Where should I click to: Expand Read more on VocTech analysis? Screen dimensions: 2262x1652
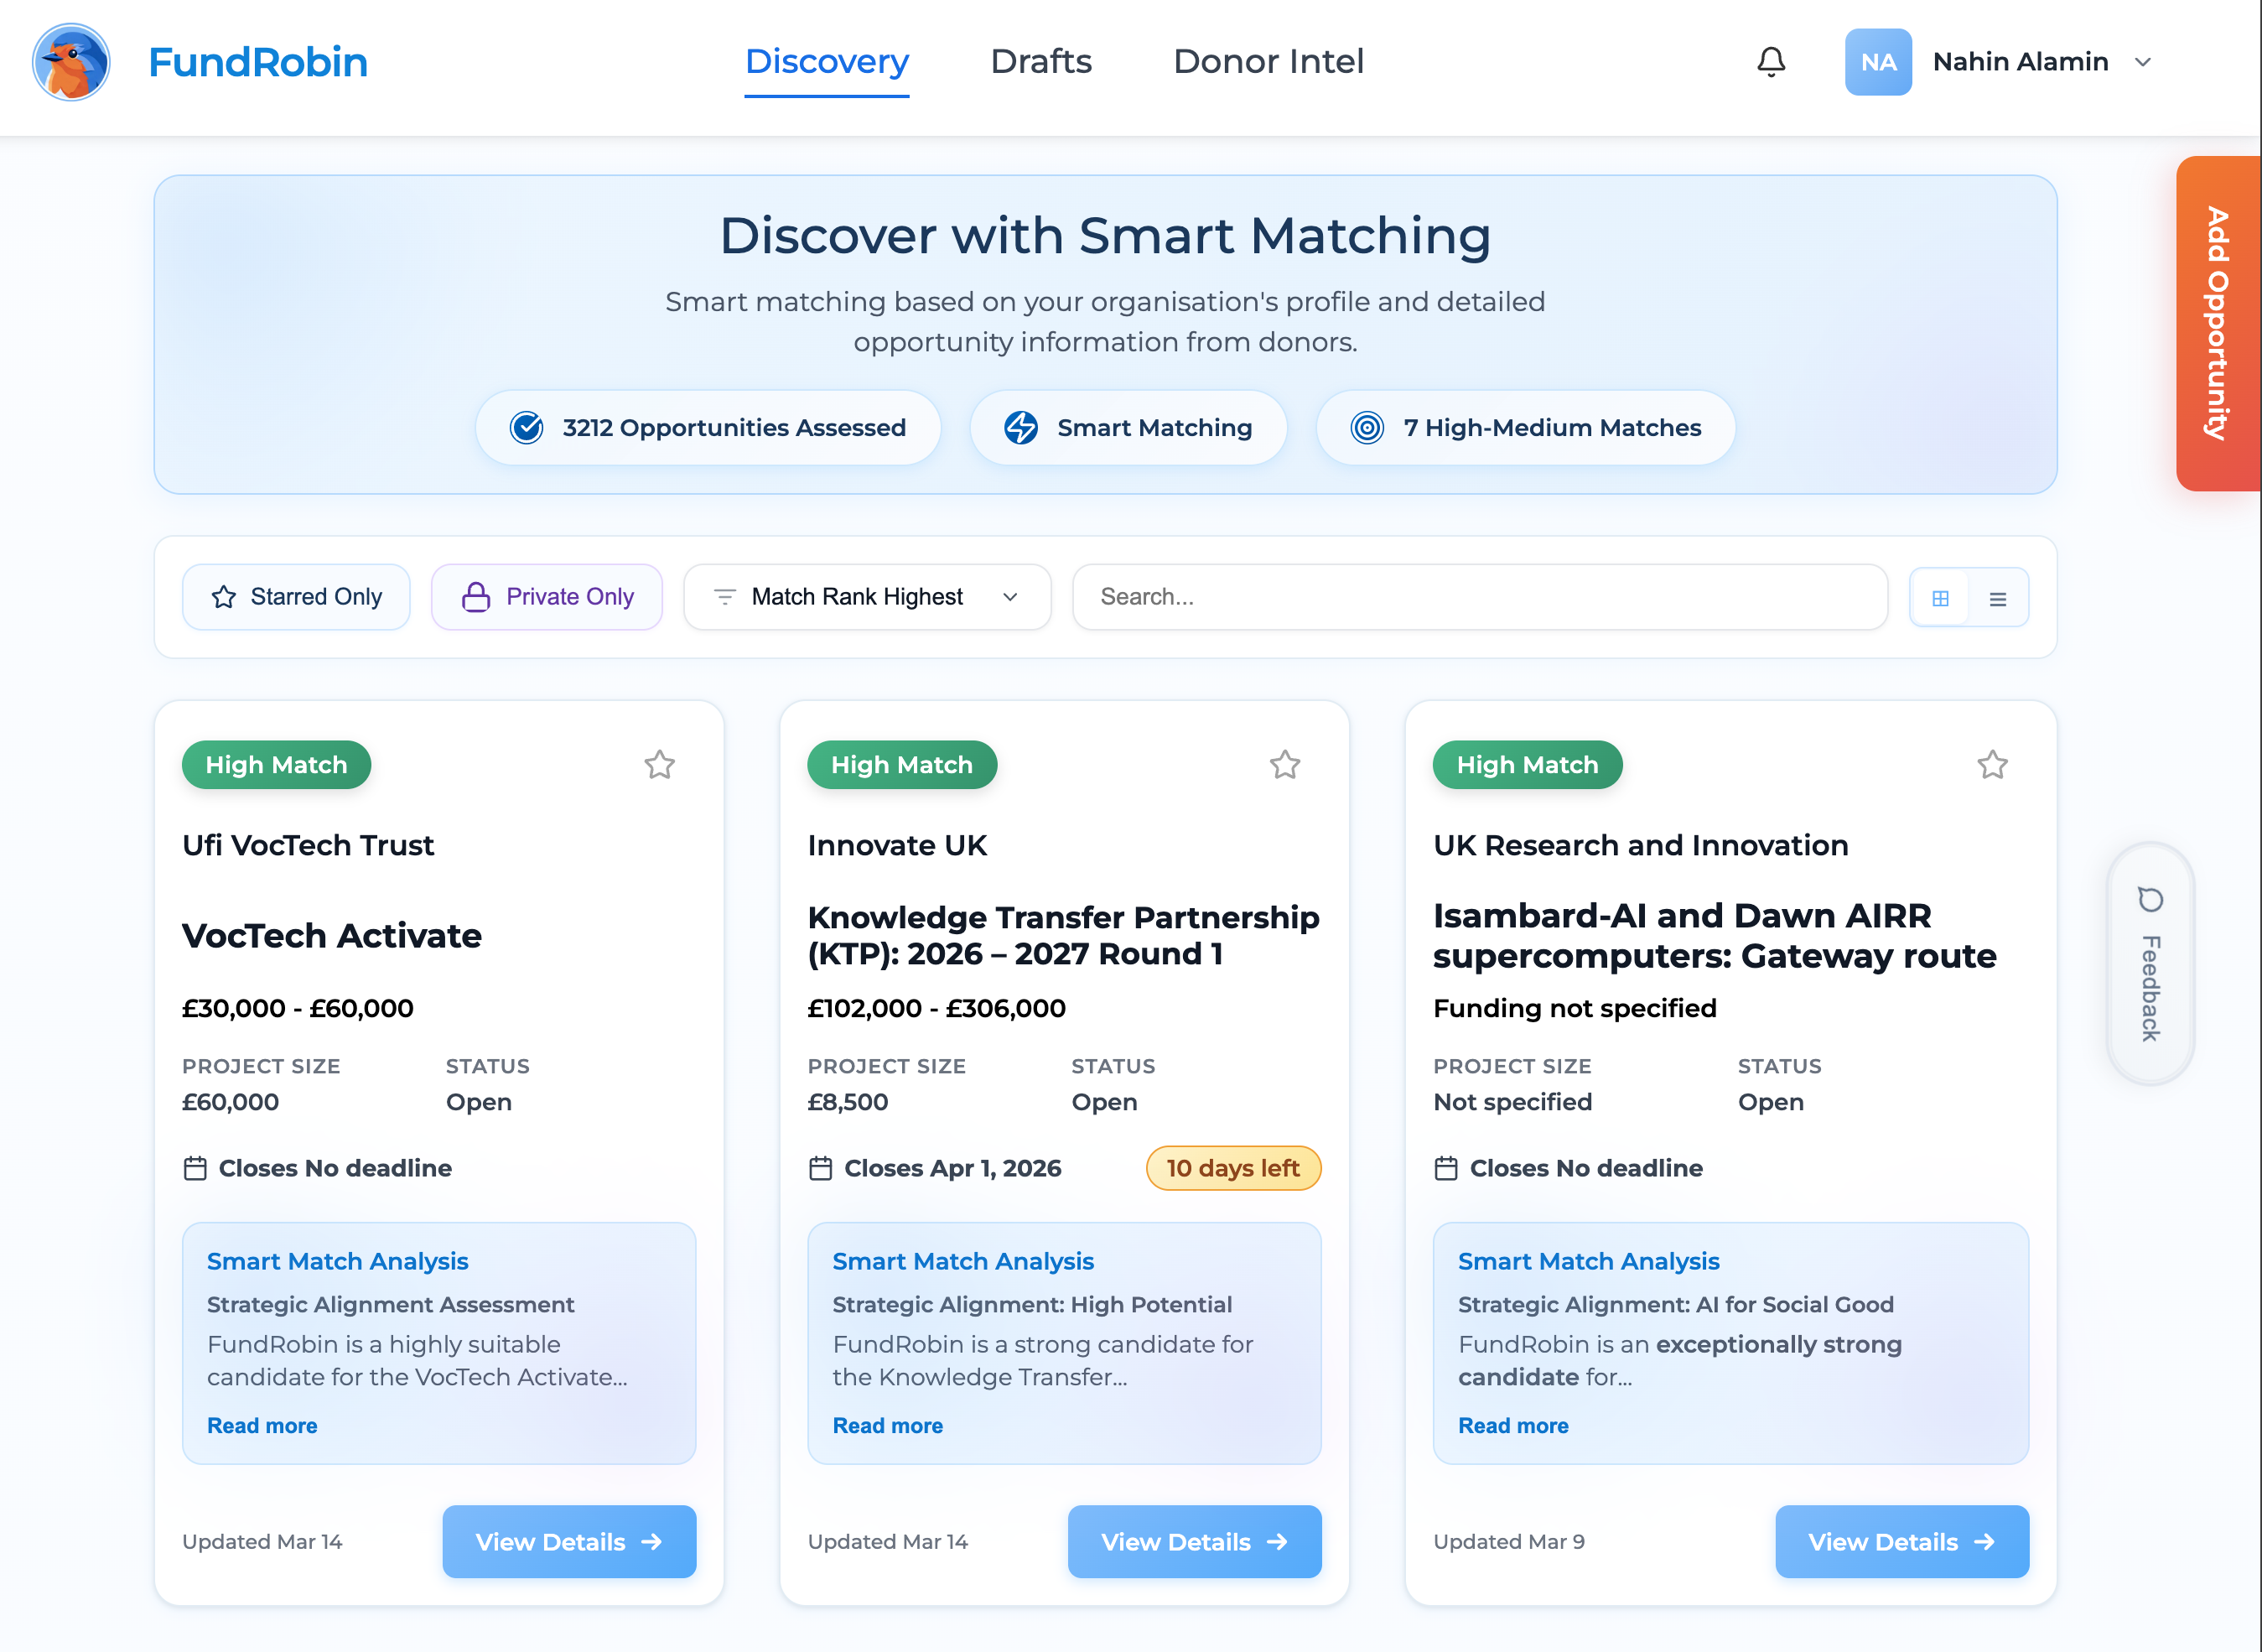[x=262, y=1425]
